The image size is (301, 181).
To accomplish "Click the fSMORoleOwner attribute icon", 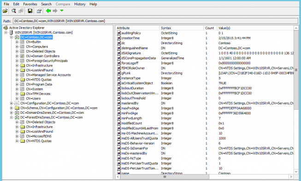I will [x=119, y=68].
